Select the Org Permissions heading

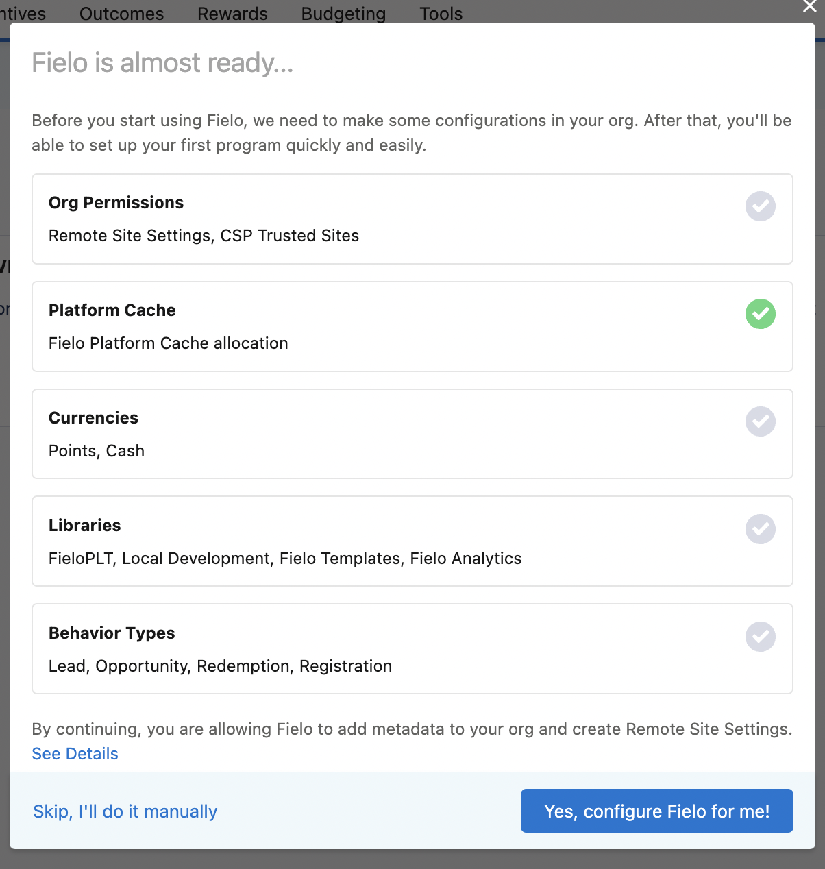click(116, 203)
